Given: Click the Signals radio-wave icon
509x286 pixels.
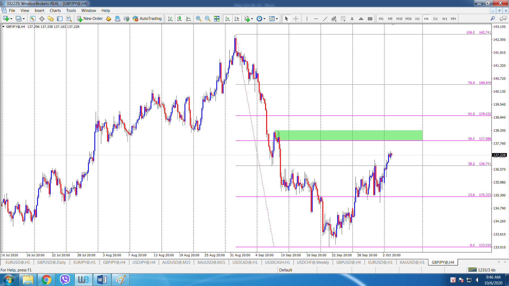Looking at the screenshot, I should [x=126, y=19].
